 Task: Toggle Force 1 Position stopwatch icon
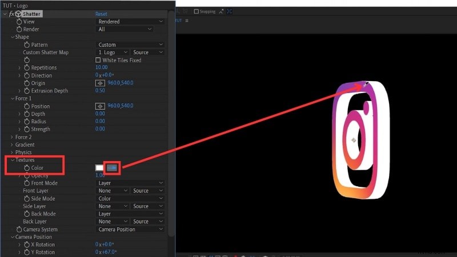[x=27, y=106]
